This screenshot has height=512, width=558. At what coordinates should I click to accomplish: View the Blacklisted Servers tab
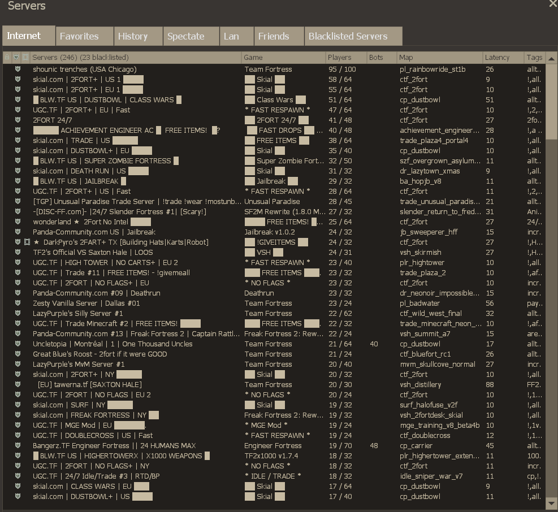(x=353, y=36)
